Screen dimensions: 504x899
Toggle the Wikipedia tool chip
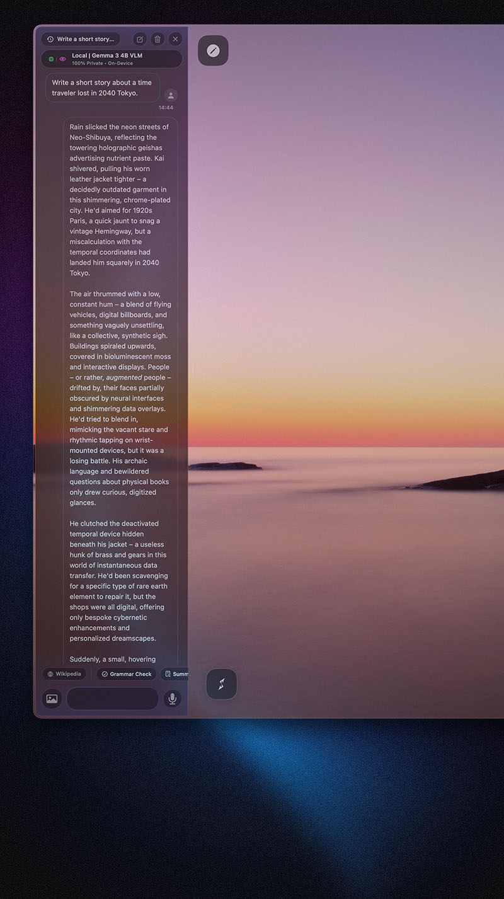pyautogui.click(x=64, y=674)
